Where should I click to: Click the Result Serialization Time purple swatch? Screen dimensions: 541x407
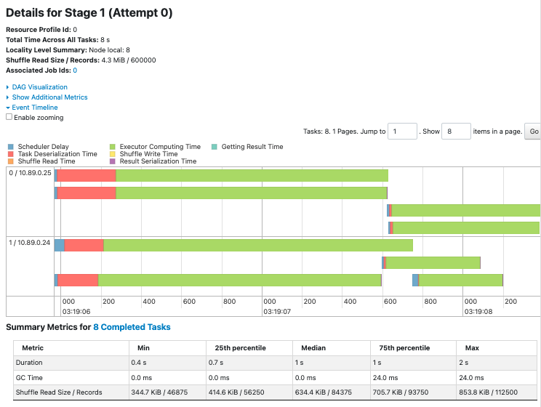pyautogui.click(x=113, y=161)
